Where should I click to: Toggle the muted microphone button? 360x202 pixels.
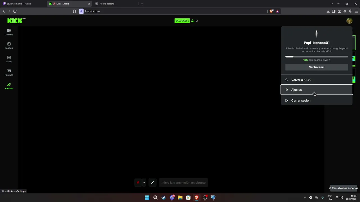138,183
